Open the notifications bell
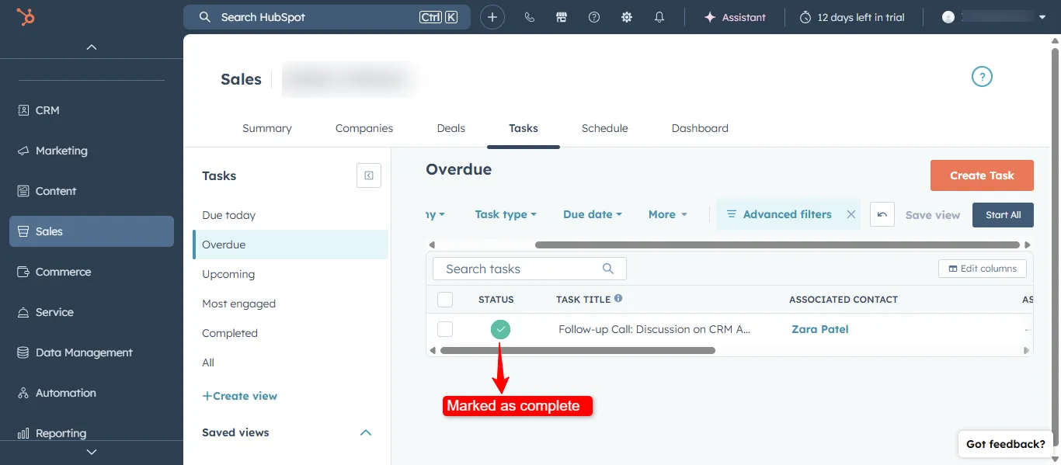1061x465 pixels. [x=659, y=17]
